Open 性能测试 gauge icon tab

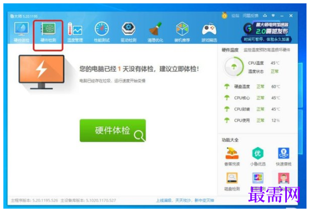[x=102, y=33]
